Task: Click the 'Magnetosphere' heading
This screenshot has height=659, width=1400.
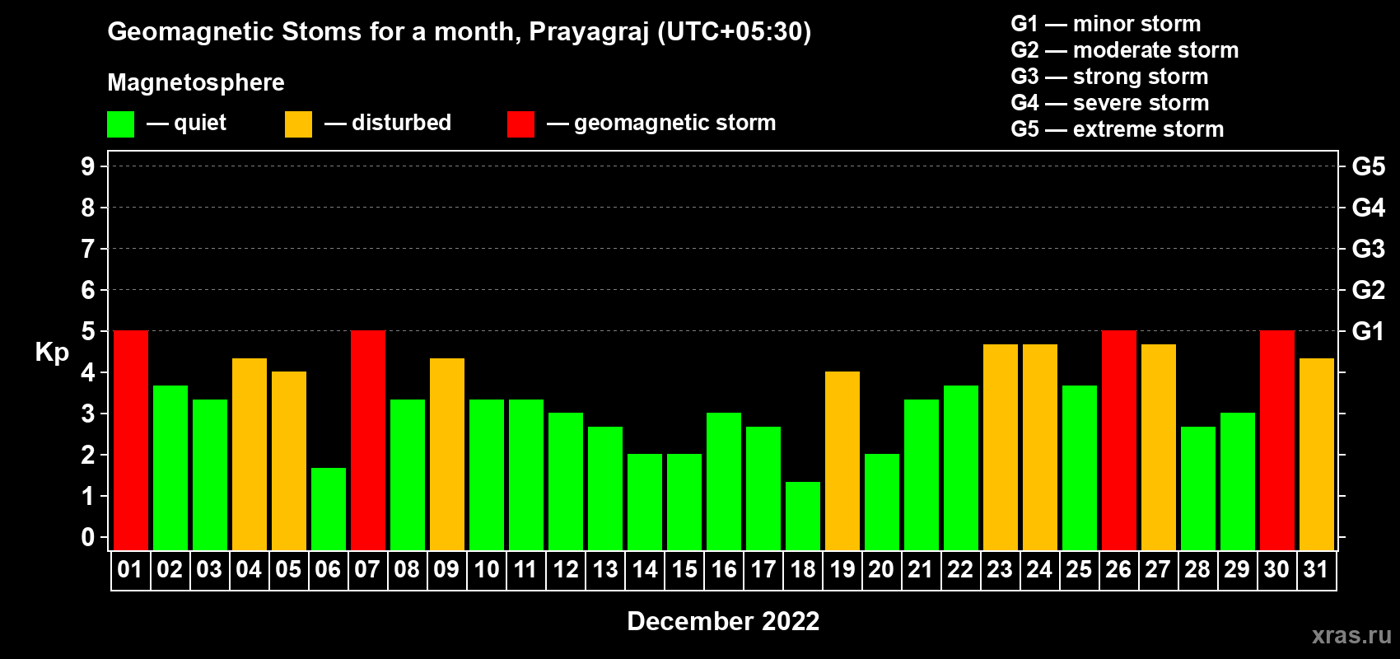Action: click(x=196, y=82)
